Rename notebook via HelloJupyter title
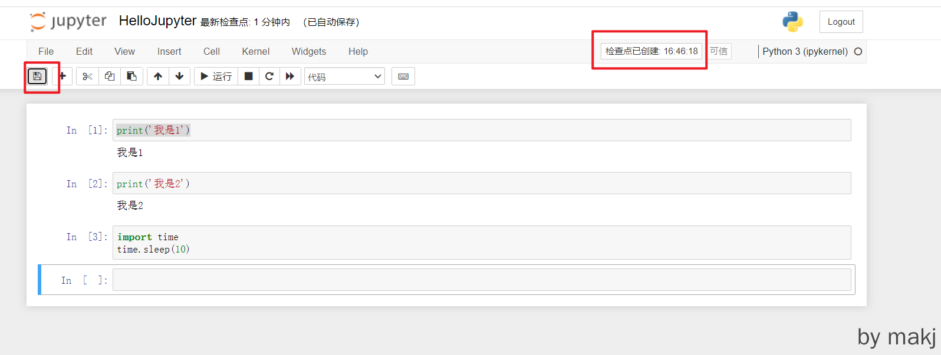The image size is (941, 355). pos(157,21)
